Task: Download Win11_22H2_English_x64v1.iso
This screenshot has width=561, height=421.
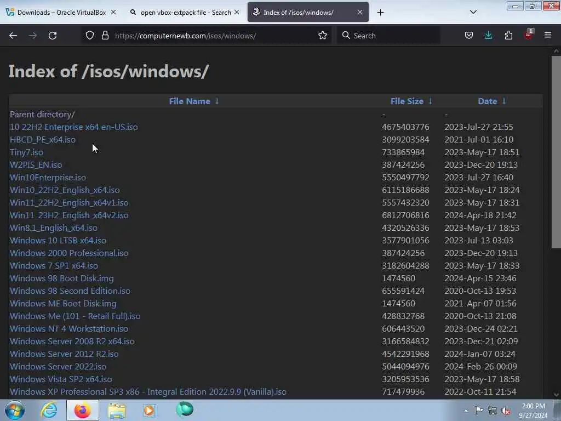Action: [69, 203]
